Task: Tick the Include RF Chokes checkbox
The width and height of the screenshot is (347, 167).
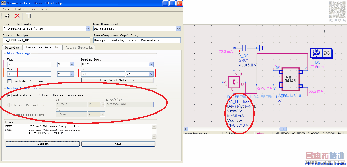Action: tap(9, 81)
